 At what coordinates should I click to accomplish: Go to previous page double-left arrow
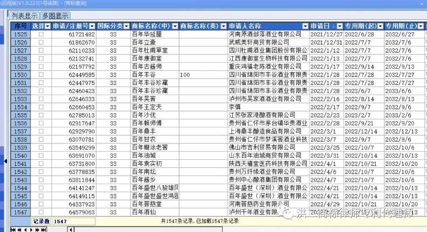[x=19, y=230]
